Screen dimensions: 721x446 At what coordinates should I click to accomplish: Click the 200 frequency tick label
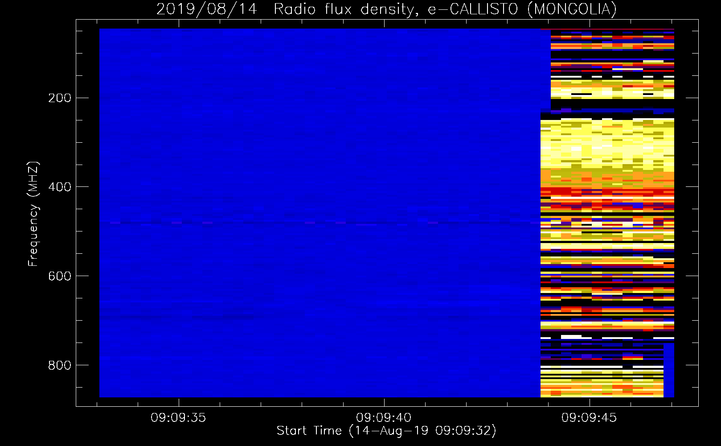(60, 98)
